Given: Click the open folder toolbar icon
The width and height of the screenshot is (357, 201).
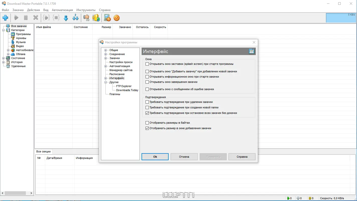Looking at the screenshot, I should 96,18.
